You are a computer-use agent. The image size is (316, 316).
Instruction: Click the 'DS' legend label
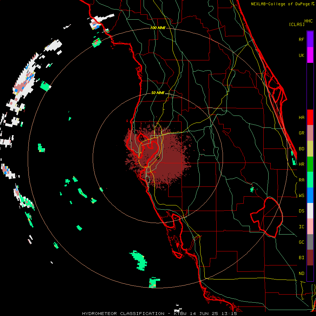[302, 211]
